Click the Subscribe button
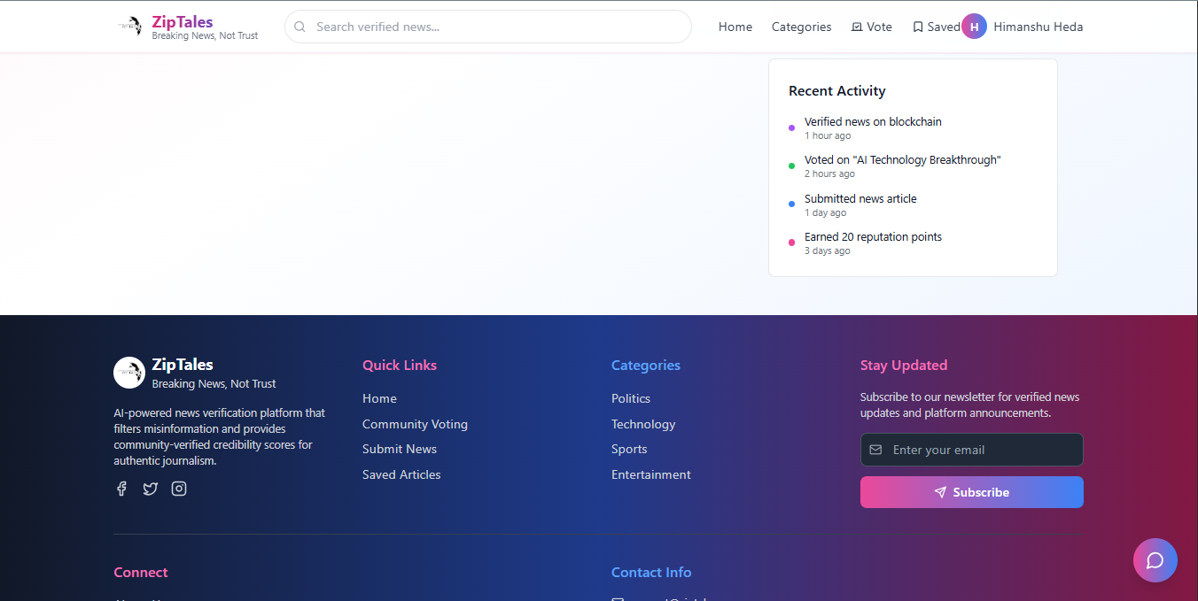This screenshot has width=1198, height=601. tap(972, 492)
